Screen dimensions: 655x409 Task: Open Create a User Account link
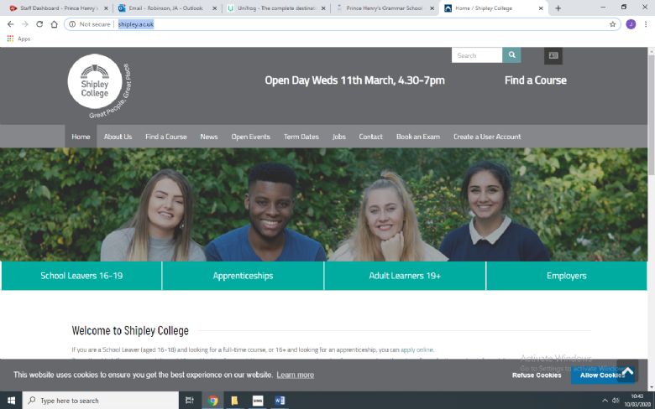point(487,137)
